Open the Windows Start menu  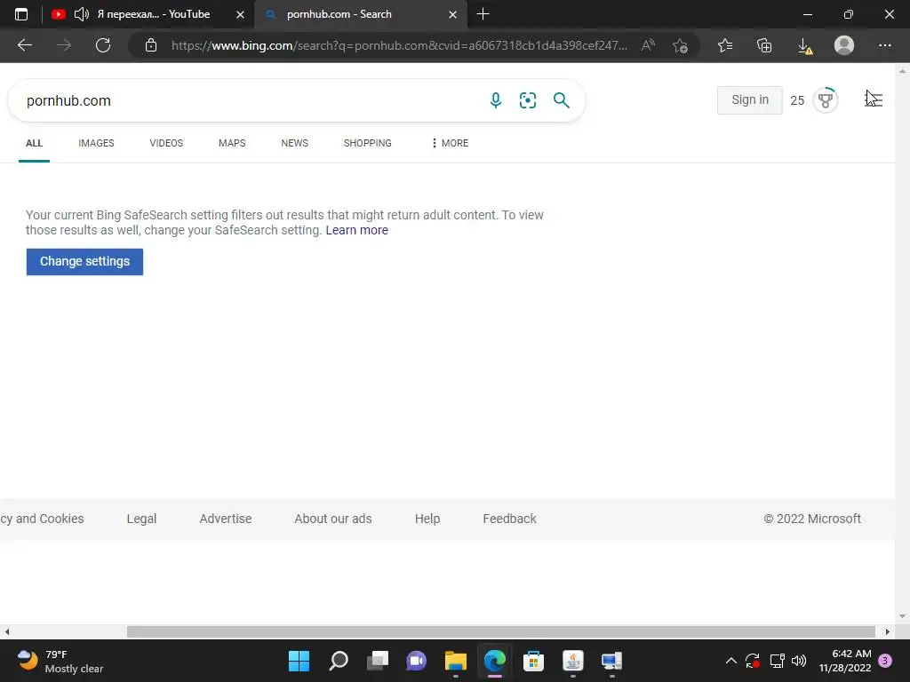coord(299,661)
